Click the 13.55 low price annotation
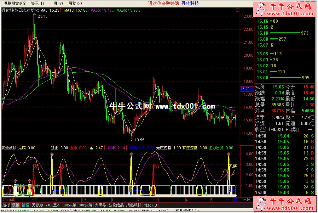This screenshot has height=213, width=318. 140,140
